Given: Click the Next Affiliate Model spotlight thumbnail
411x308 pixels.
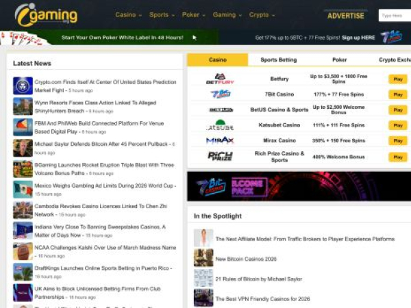Looking at the screenshot, I should [x=203, y=238].
